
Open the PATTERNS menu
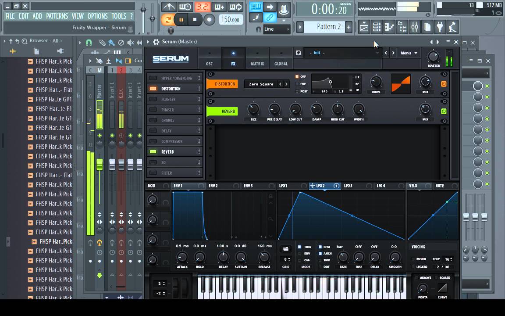(x=57, y=16)
